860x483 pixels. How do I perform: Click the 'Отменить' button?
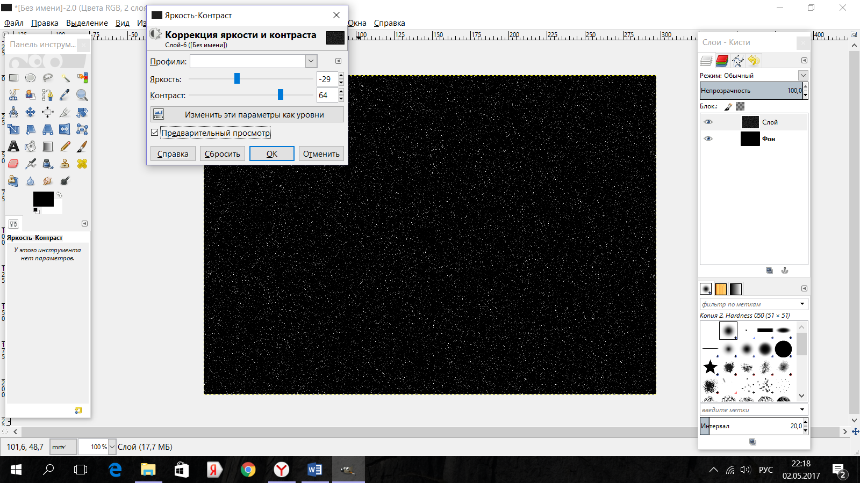coord(321,153)
